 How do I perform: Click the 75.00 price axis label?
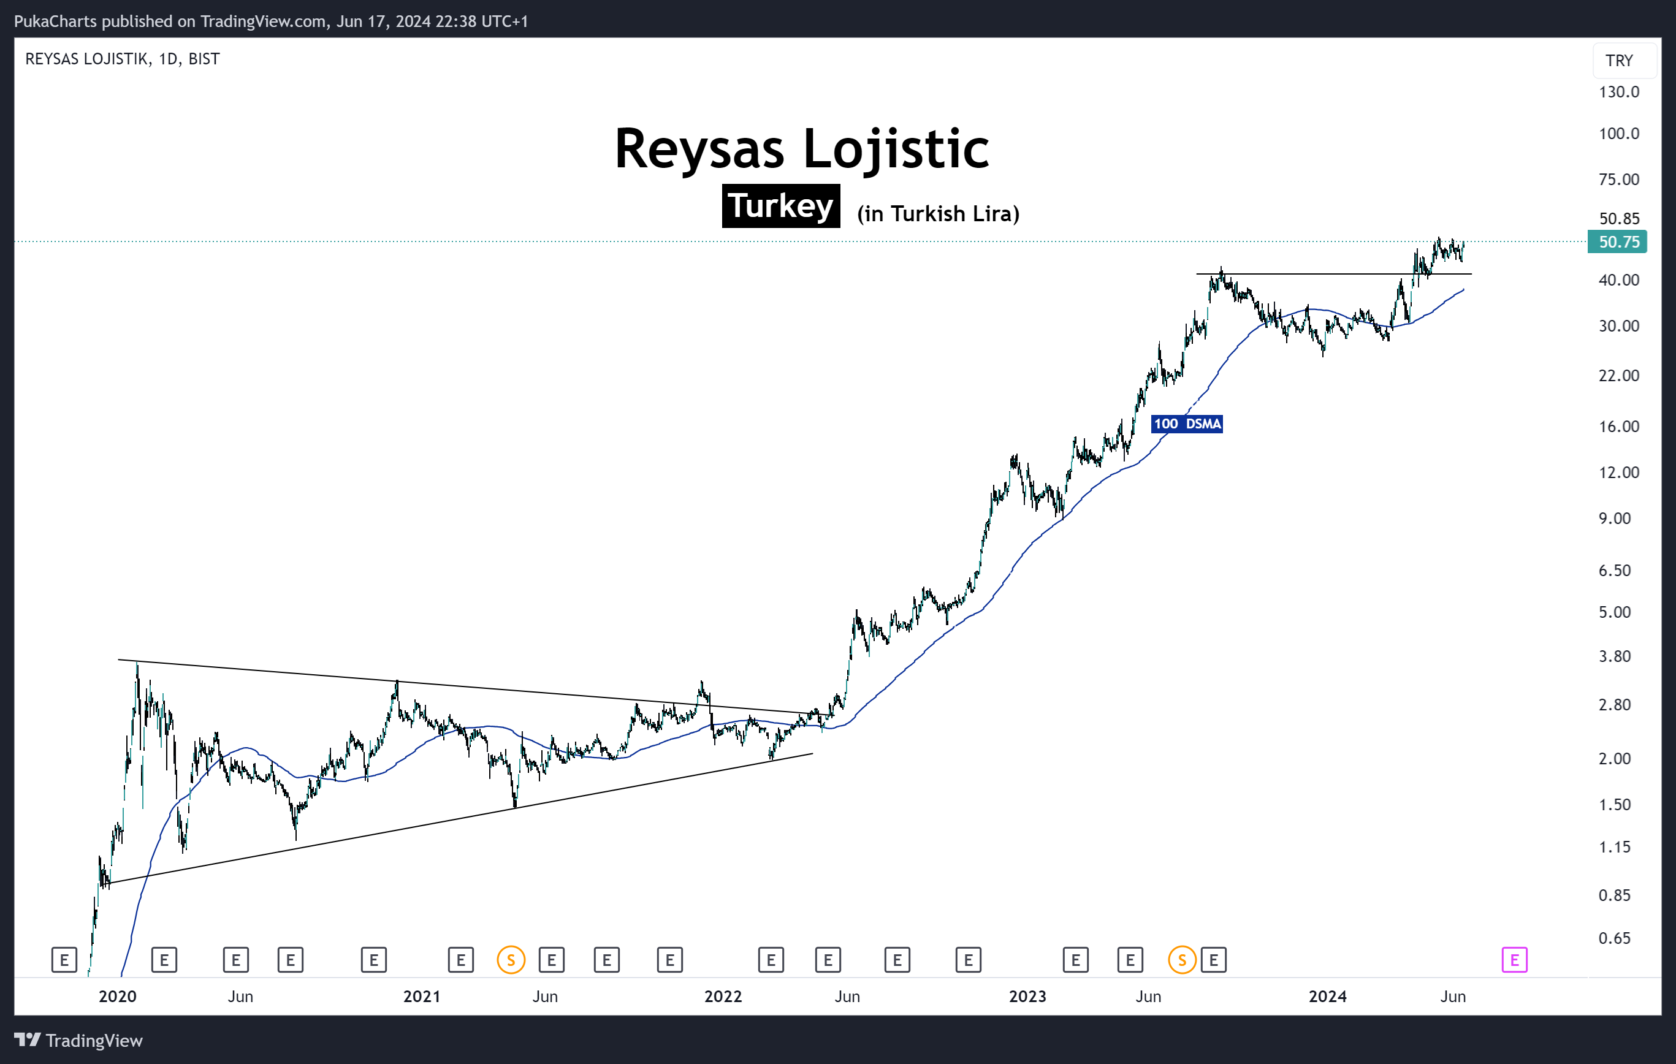tap(1619, 180)
